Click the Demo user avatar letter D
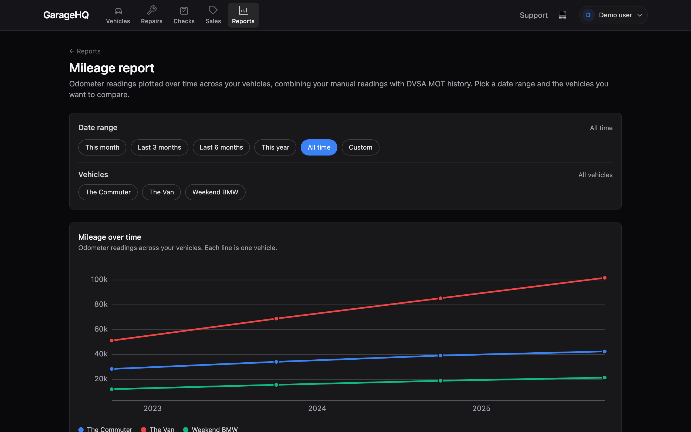 [x=588, y=15]
